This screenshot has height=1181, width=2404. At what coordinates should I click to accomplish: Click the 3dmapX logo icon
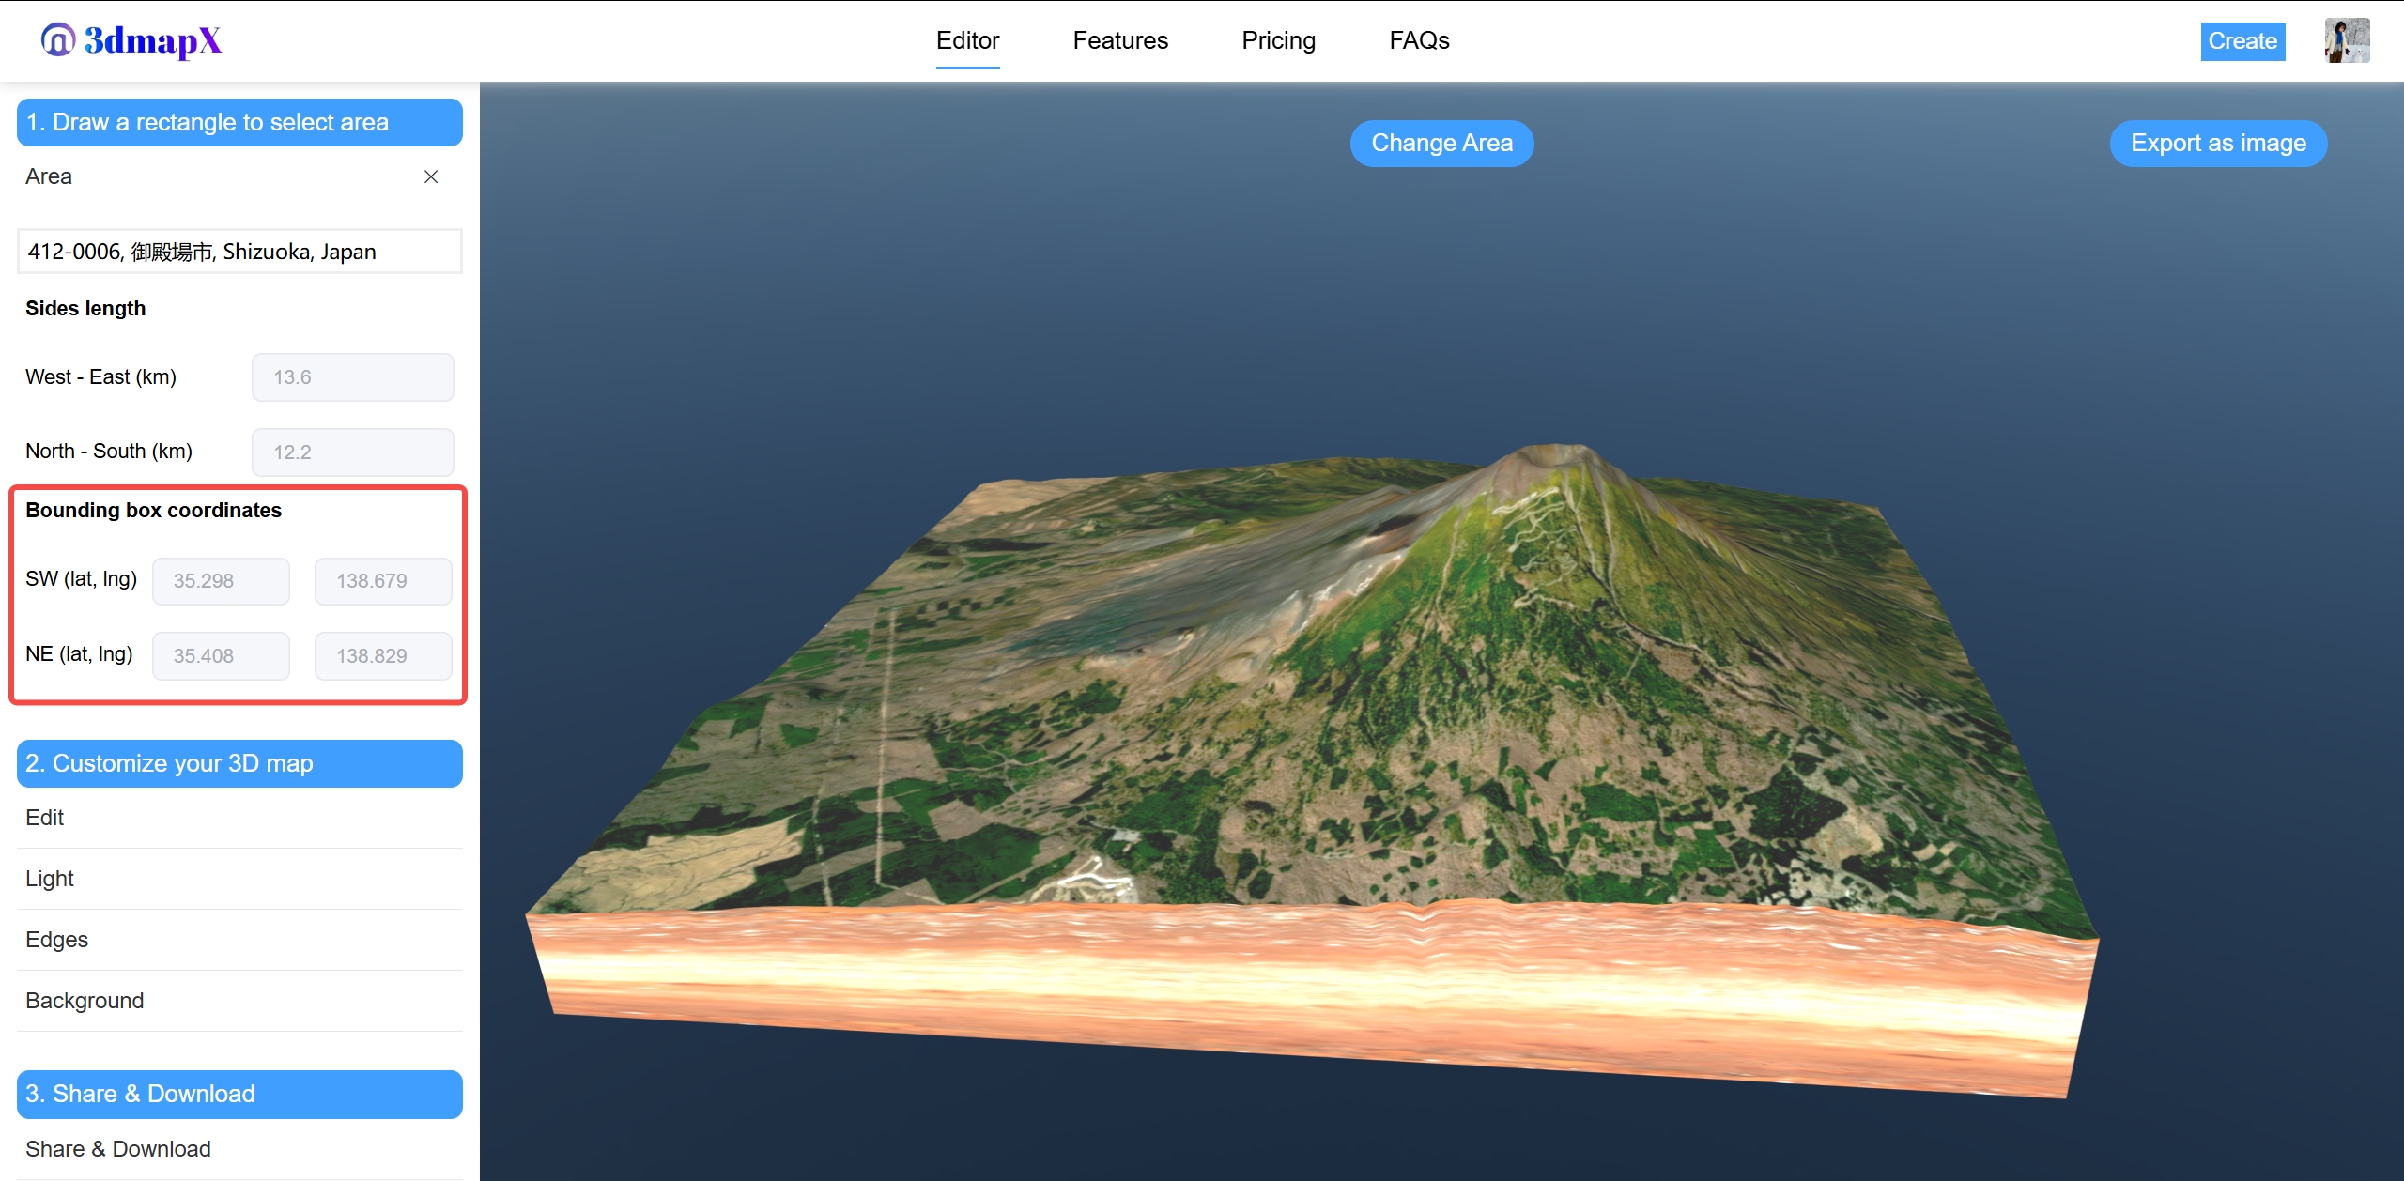pyautogui.click(x=57, y=40)
